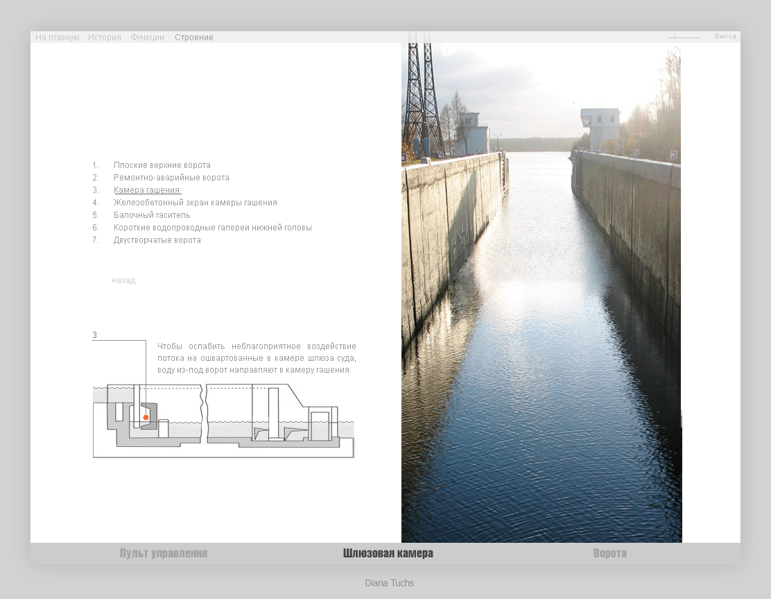The image size is (771, 599).
Task: Open the 'Функции' menu item
Action: 148,37
